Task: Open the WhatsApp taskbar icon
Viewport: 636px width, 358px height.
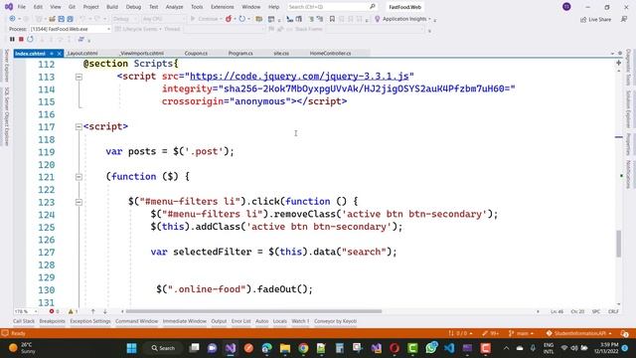Action: click(431, 348)
